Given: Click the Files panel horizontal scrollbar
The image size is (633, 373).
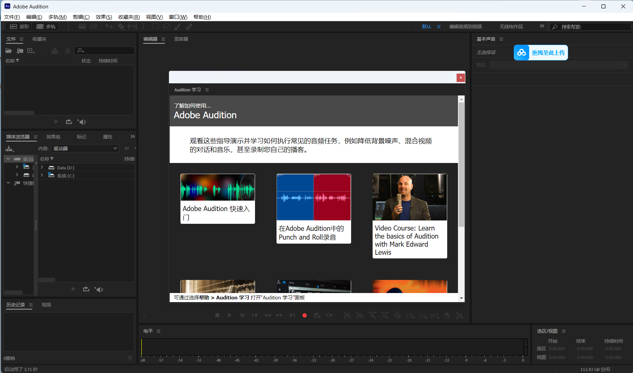Looking at the screenshot, I should click(19, 113).
